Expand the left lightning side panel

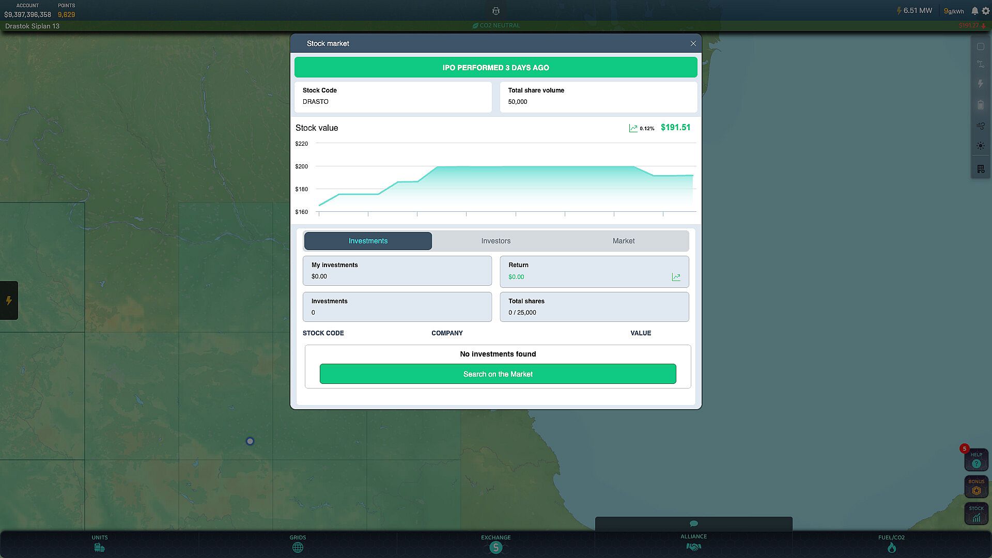pos(9,301)
